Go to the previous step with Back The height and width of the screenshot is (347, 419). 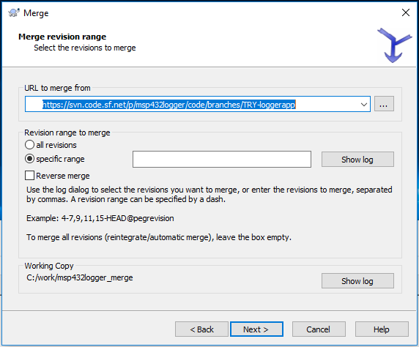pyautogui.click(x=201, y=329)
